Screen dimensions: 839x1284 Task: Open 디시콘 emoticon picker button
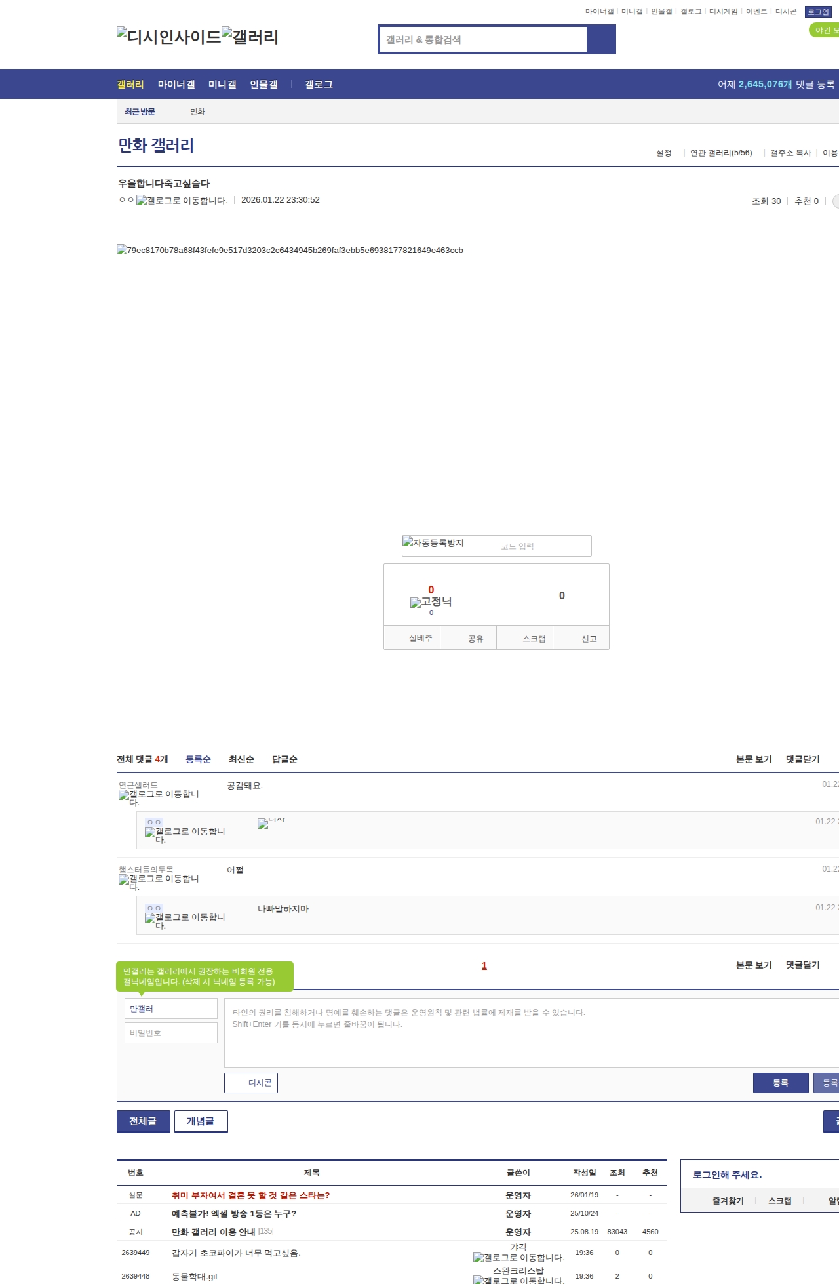click(251, 1083)
